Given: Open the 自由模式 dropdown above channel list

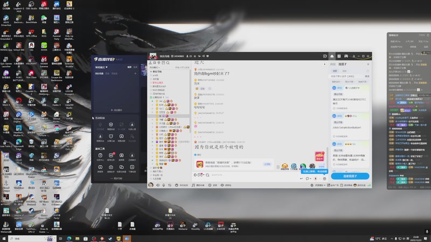Looking at the screenshot, I should [155, 68].
